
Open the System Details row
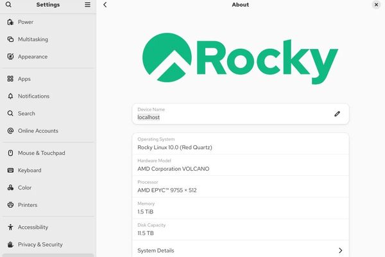[x=241, y=250]
